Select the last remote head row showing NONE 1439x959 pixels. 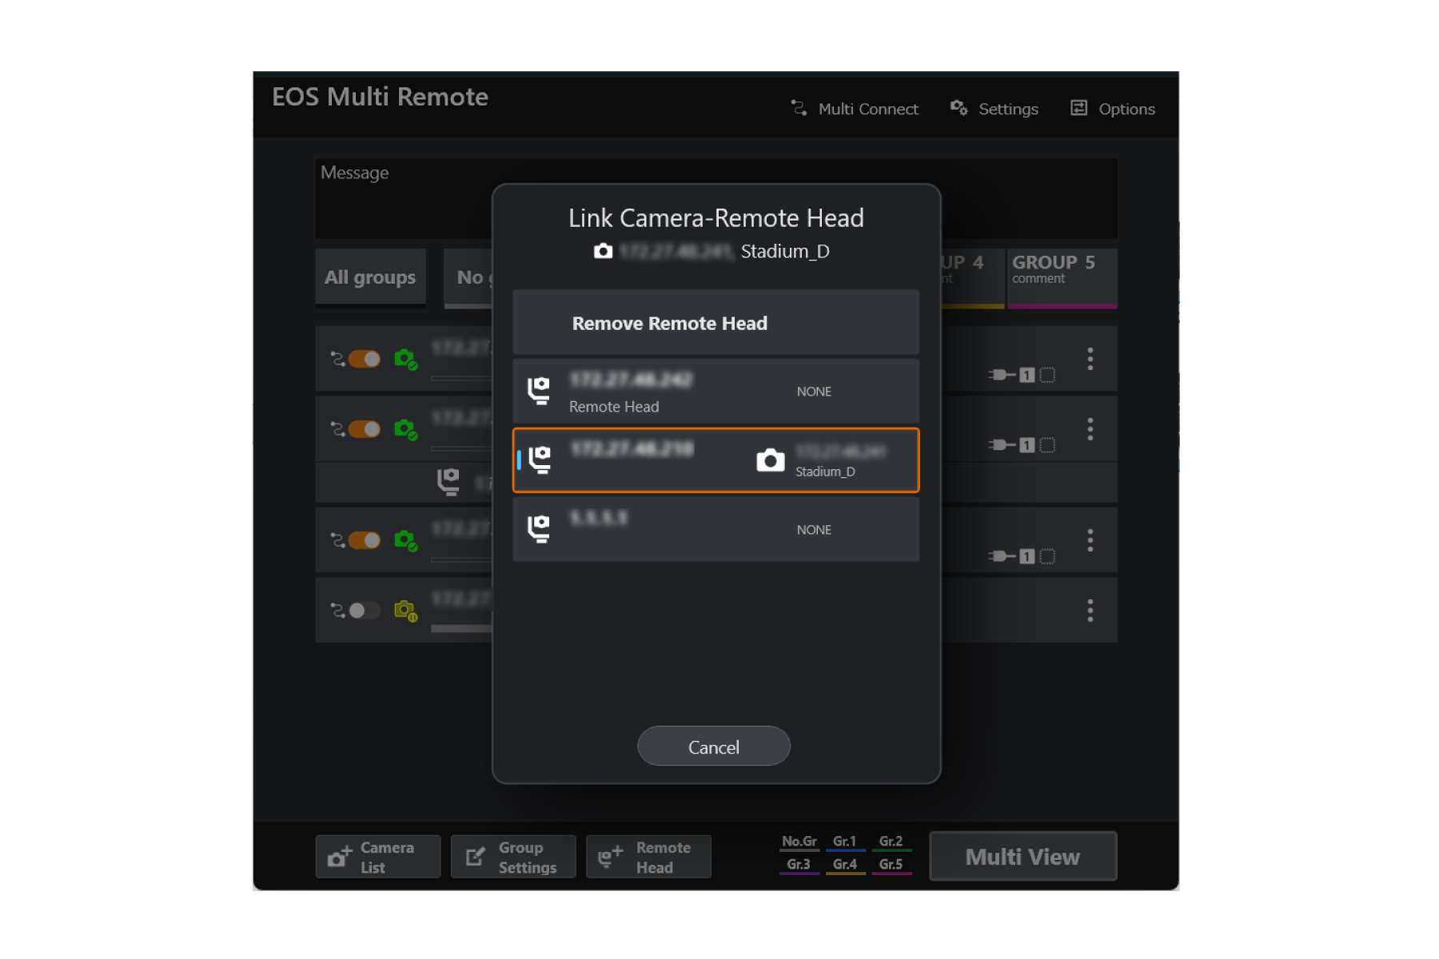716,529
